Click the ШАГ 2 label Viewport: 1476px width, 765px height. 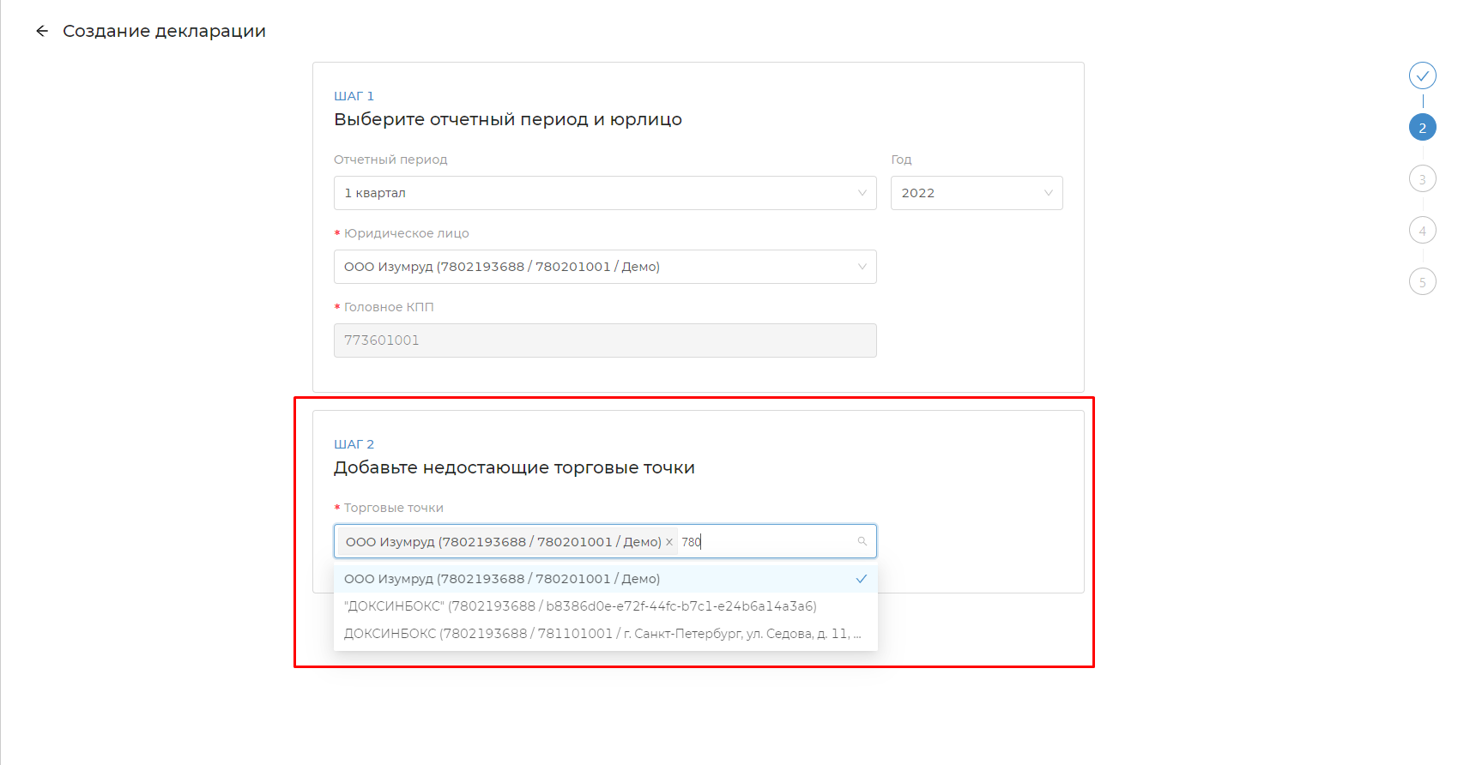(x=354, y=444)
